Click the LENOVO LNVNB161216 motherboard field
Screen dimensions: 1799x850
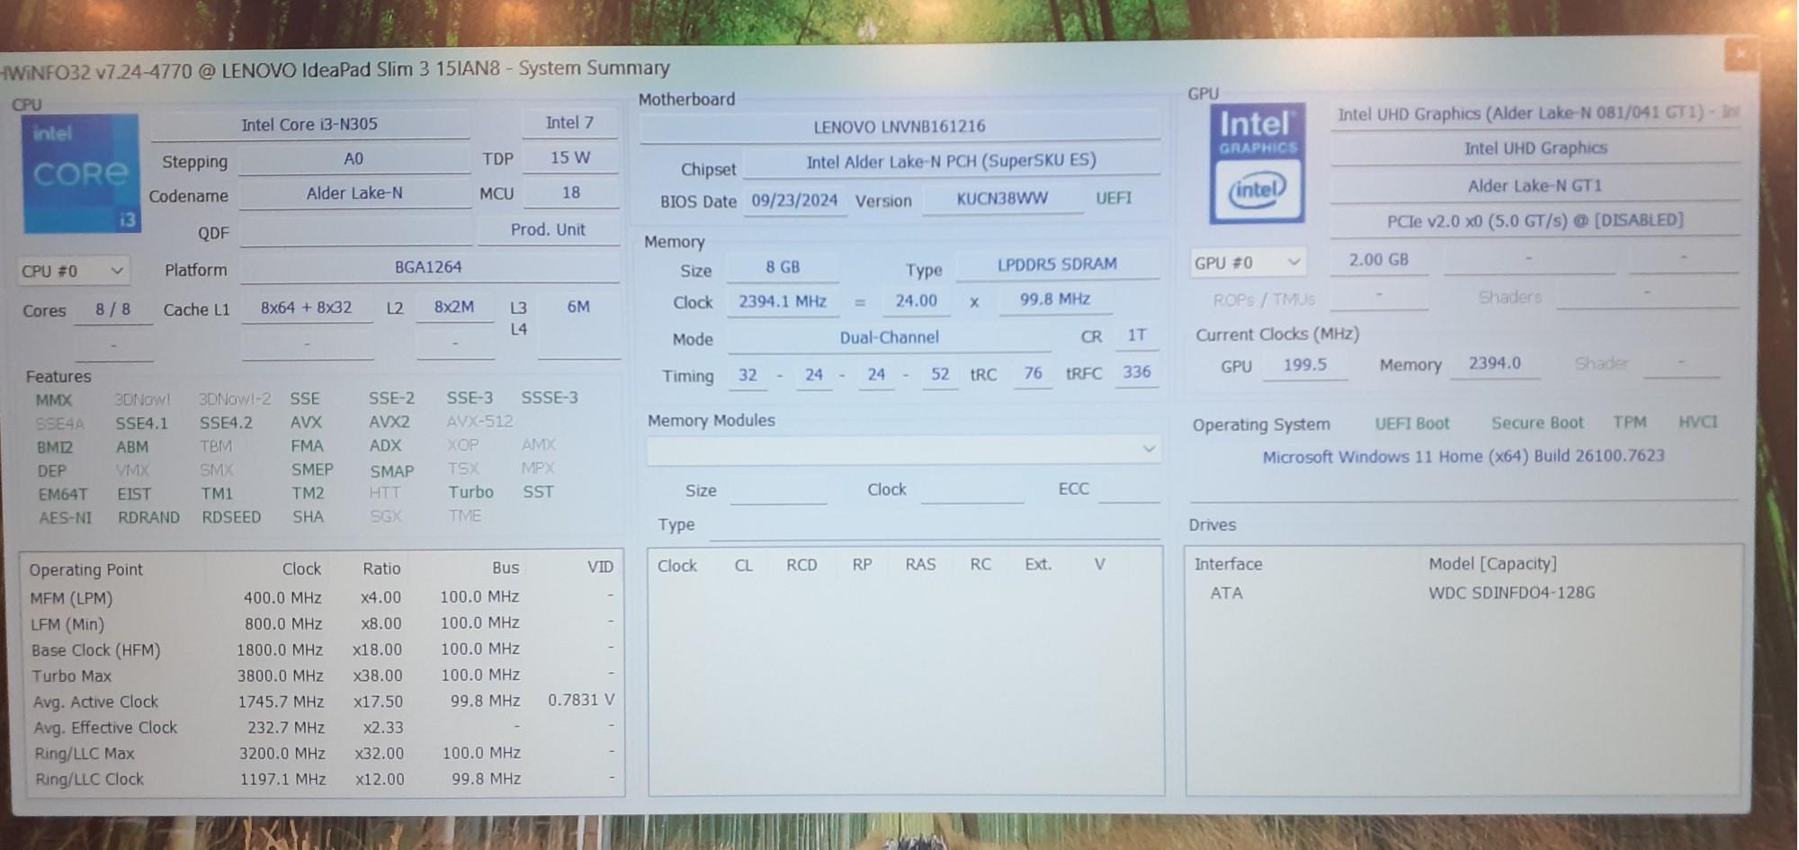(899, 127)
